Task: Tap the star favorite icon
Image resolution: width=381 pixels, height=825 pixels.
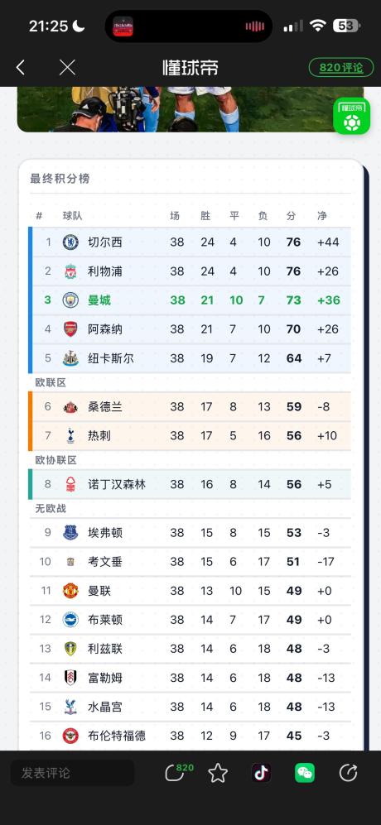Action: [x=218, y=773]
